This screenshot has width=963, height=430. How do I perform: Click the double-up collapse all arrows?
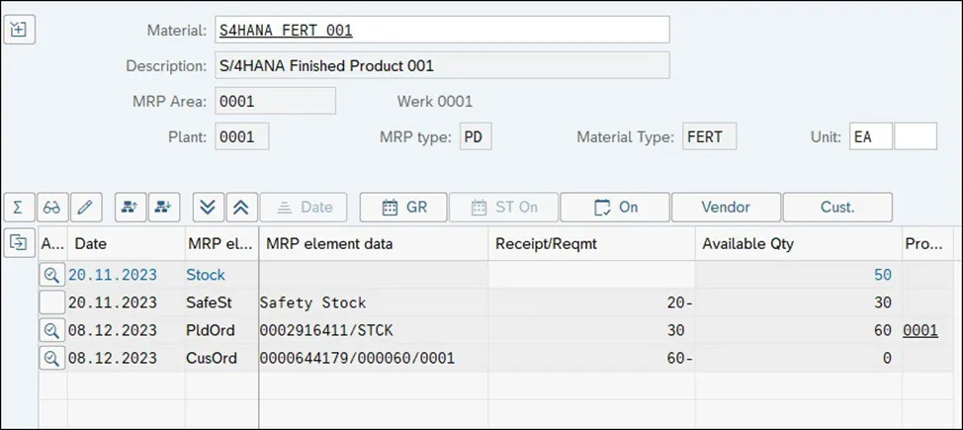pyautogui.click(x=240, y=207)
